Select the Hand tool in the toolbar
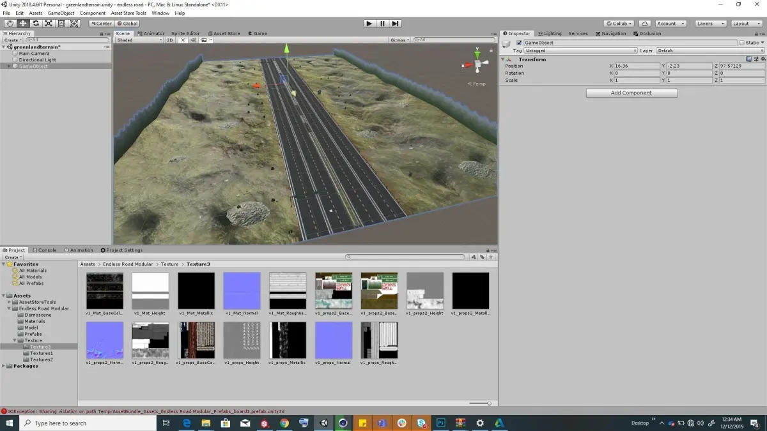 [10, 24]
